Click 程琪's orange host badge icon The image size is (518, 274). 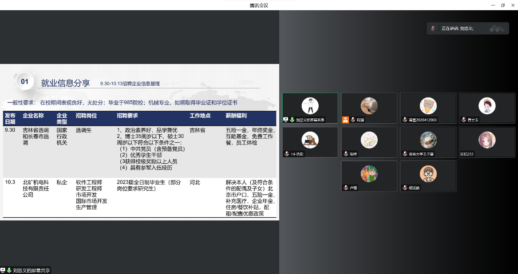click(345, 120)
